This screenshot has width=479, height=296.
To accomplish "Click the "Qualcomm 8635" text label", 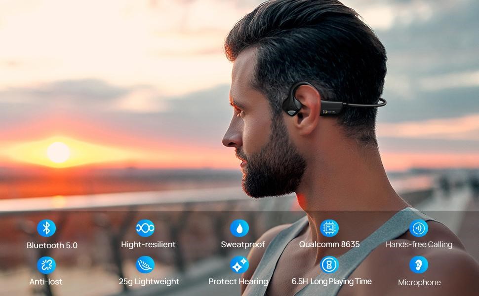I will point(329,244).
